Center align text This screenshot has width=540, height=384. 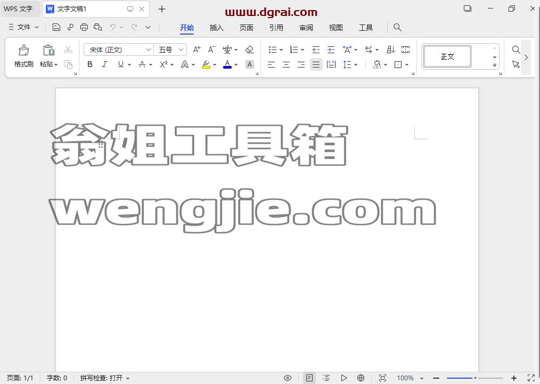pyautogui.click(x=286, y=64)
